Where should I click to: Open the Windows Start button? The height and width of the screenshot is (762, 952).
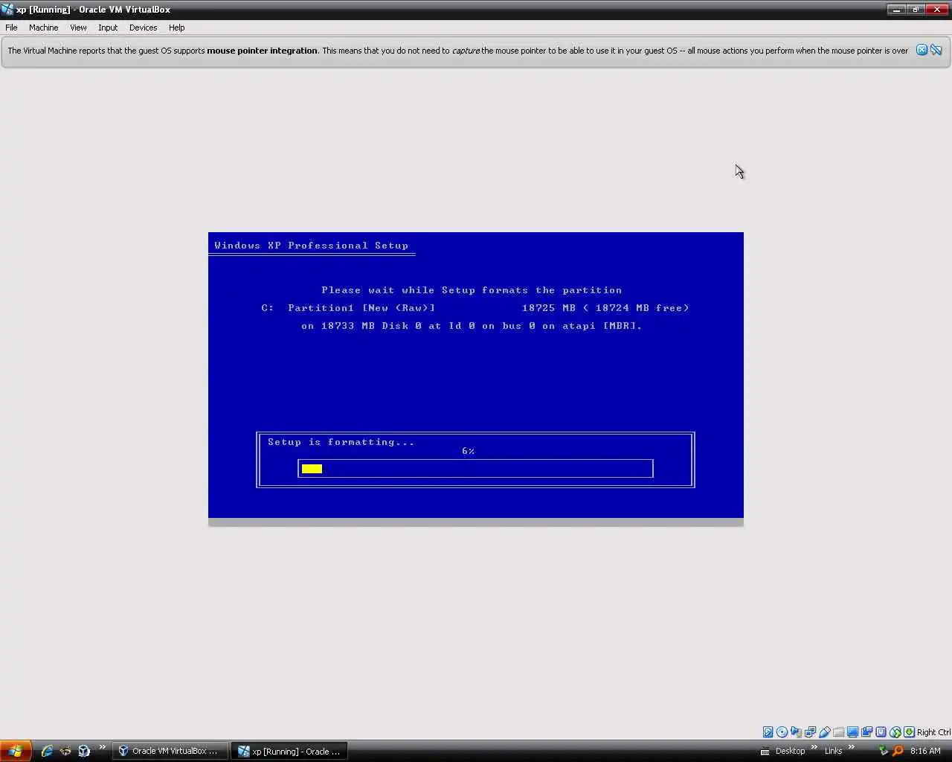[x=16, y=751]
